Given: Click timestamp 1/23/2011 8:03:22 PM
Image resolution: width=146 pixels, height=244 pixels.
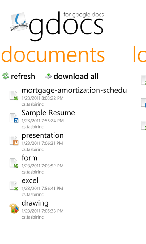Looking at the screenshot, I should 43,98.
